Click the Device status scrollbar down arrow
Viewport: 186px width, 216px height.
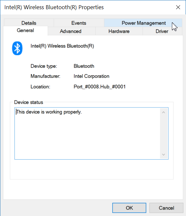point(163,155)
